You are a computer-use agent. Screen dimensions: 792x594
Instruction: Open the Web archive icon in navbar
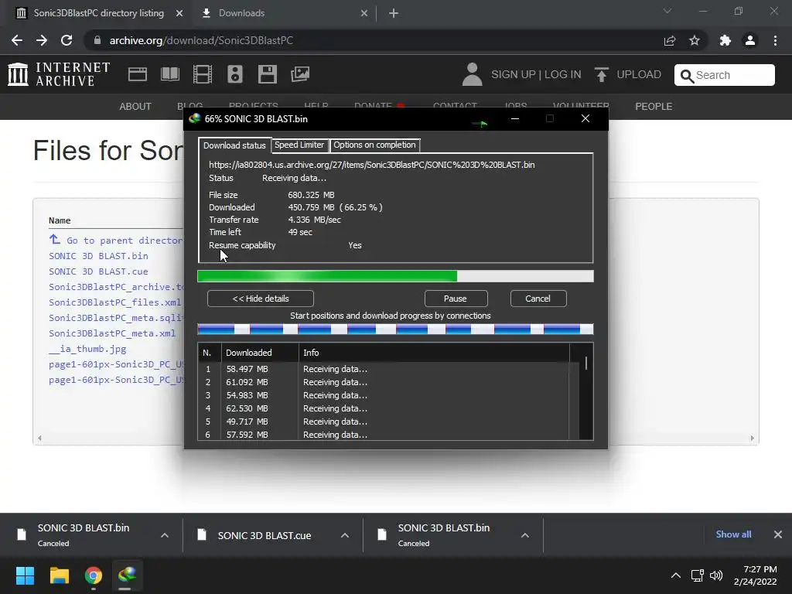point(138,74)
